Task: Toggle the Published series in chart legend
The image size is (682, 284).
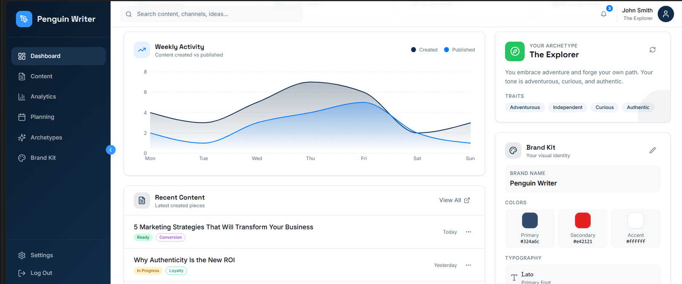Action: [459, 50]
